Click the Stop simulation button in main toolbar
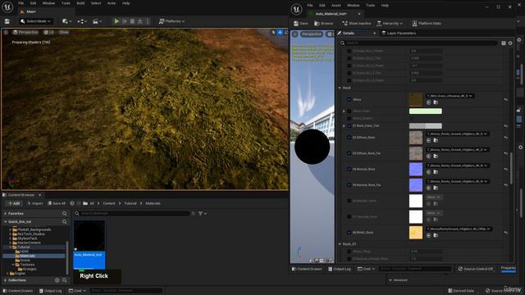The width and height of the screenshot is (525, 295). pyautogui.click(x=132, y=21)
